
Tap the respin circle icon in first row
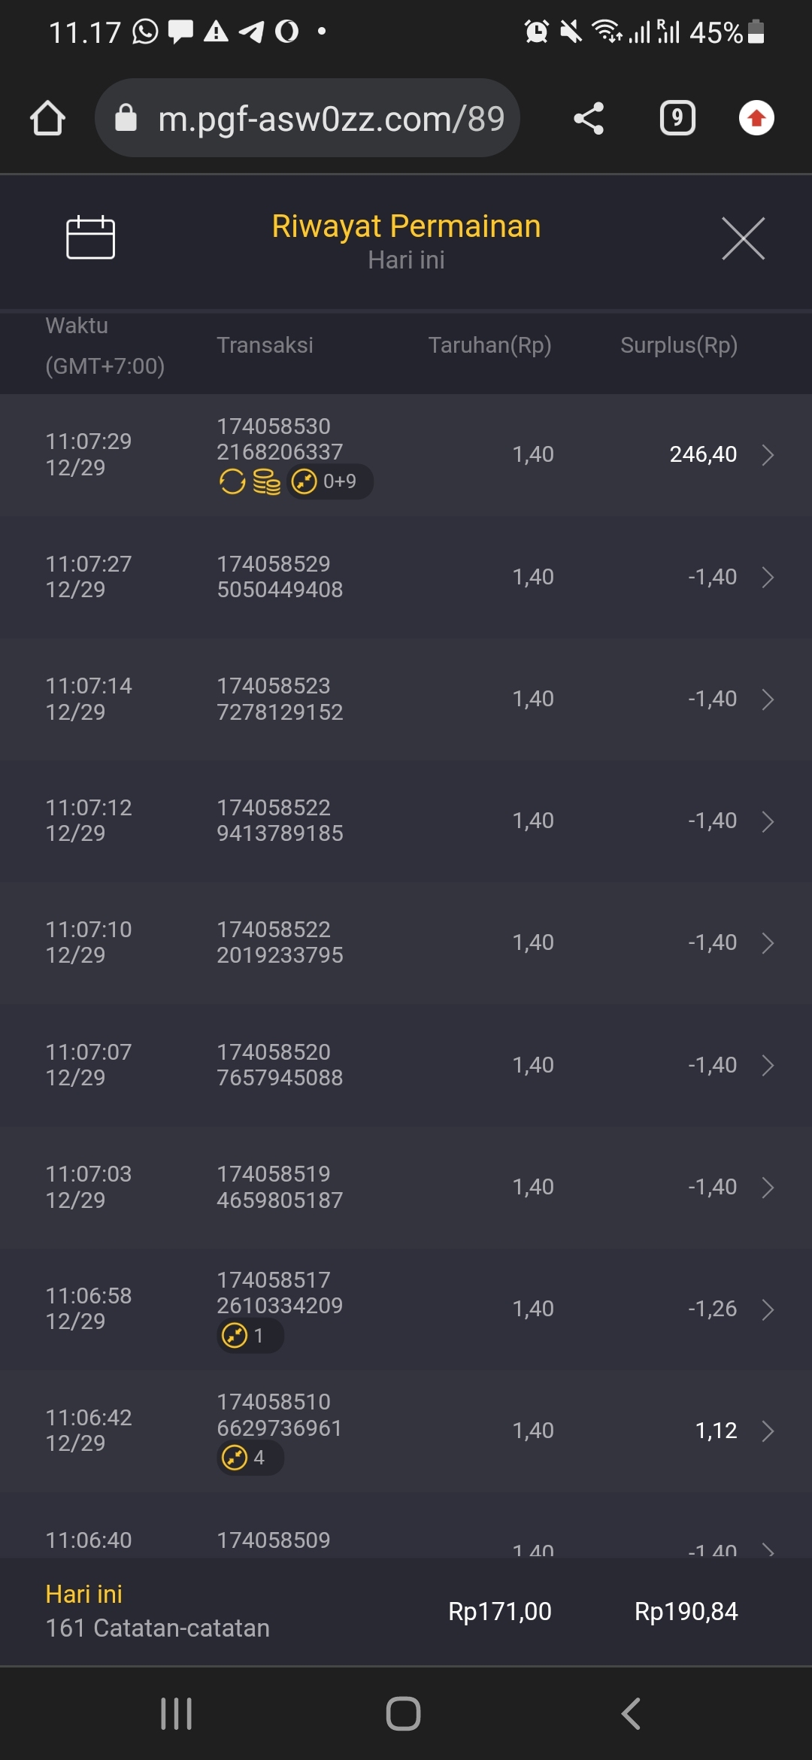point(232,481)
